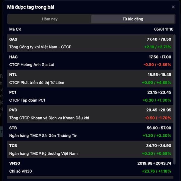The height and width of the screenshot is (181, 181).
Task: Open NTL stock entry
Action: (x=91, y=78)
